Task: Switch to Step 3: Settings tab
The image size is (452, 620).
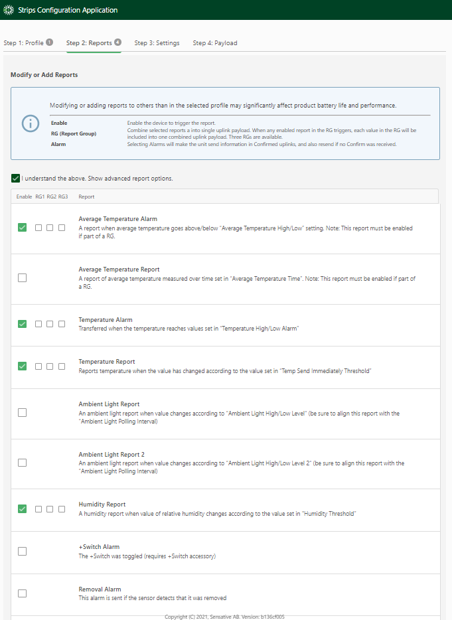Action: coord(157,42)
